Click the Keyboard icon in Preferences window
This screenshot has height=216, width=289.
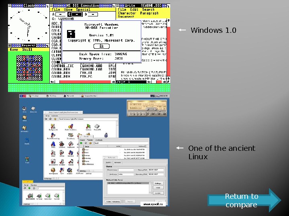pos(71,144)
